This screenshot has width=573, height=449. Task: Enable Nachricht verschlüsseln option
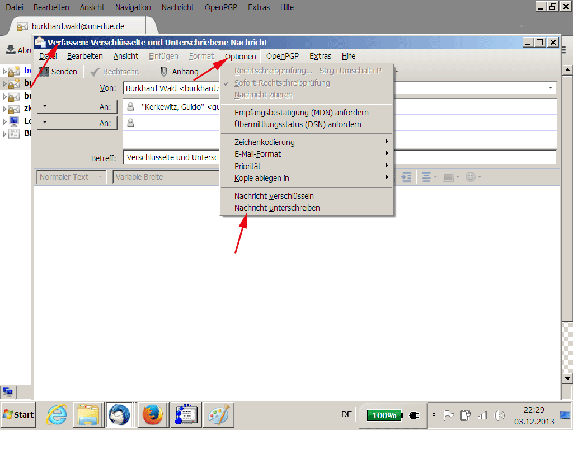274,196
